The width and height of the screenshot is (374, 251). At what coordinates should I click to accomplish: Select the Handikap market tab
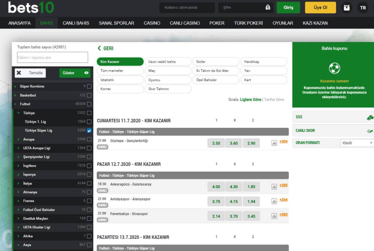click(x=264, y=61)
